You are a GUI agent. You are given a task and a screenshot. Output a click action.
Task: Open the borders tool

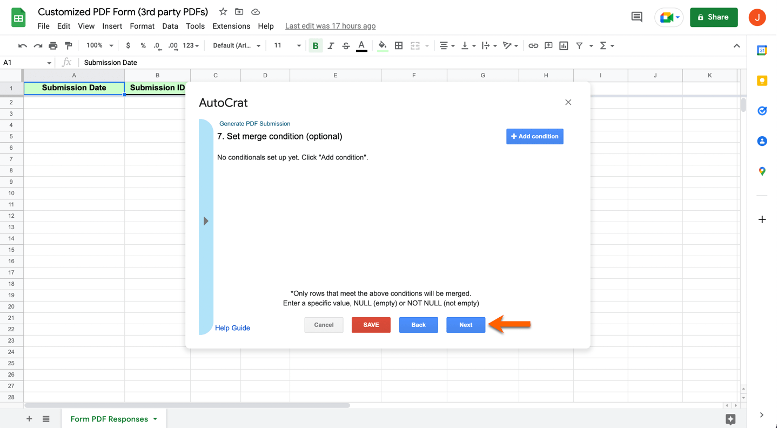click(399, 46)
